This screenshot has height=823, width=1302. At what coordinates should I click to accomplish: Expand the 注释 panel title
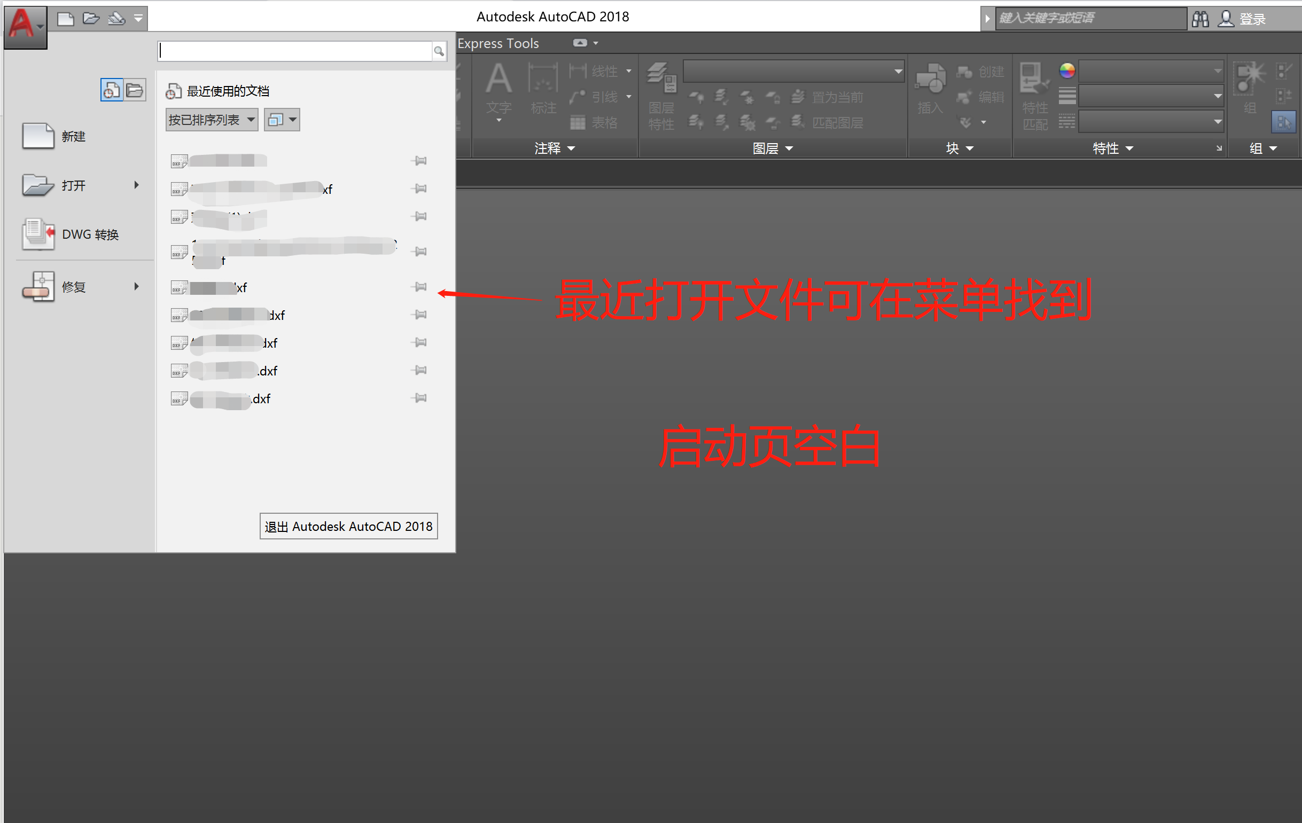555,148
